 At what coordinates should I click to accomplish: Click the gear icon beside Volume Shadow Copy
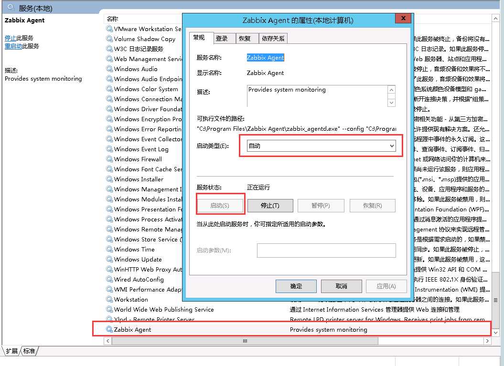109,39
